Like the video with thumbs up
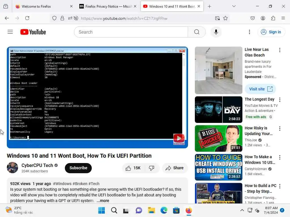This screenshot has width=290, height=217. [133, 168]
